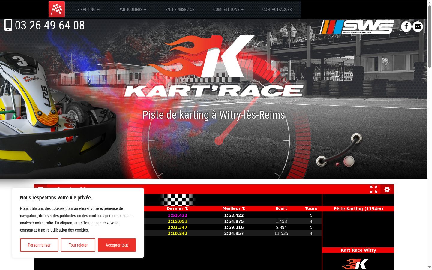Click the Kart Race Witry label

point(358,250)
